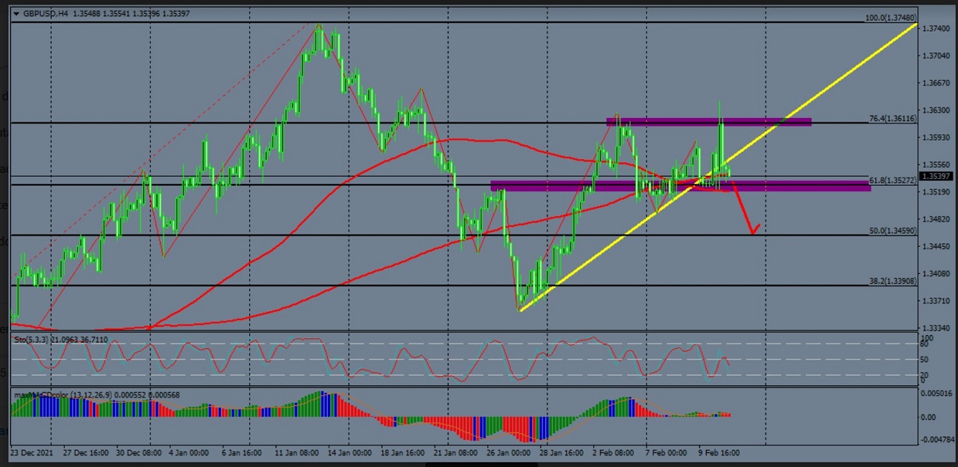Click the GBPUSD,H4 symbol title text

tap(46, 13)
